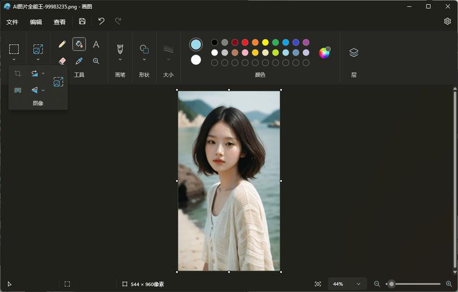Click the '544 × 960像素' canvas size text
Viewport: 458px width, 292px height.
[x=147, y=284]
